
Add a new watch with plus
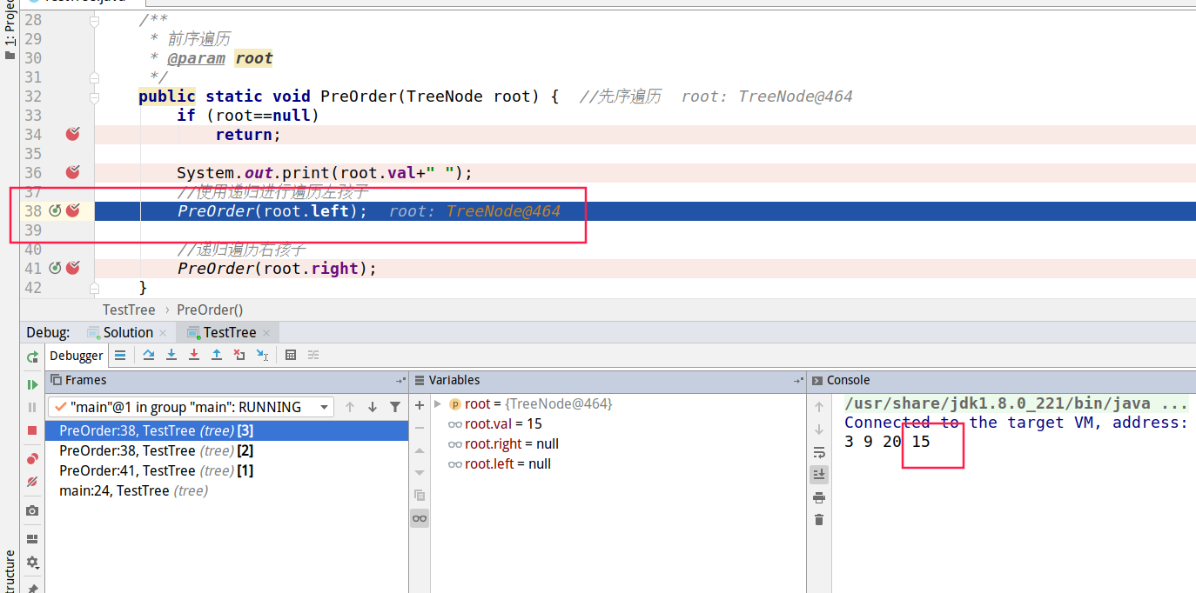point(420,405)
